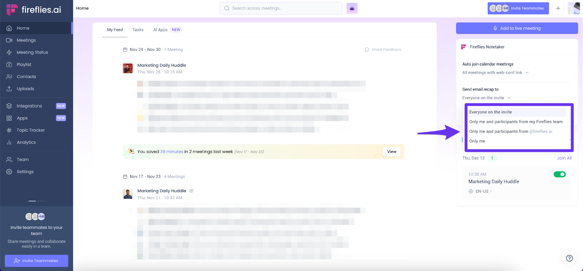Toggle notetaker for Marketing Daily Huddle 10:30 AM
This screenshot has height=271, width=583.
click(560, 174)
